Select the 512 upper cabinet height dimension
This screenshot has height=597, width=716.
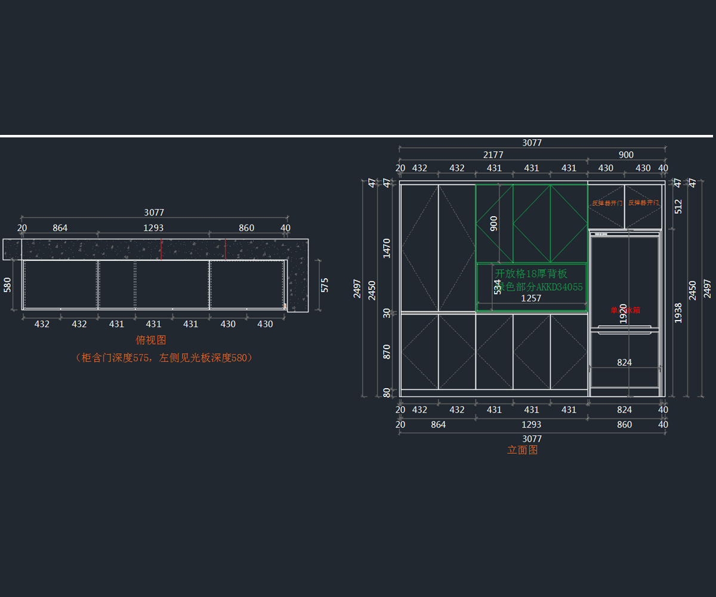[678, 206]
